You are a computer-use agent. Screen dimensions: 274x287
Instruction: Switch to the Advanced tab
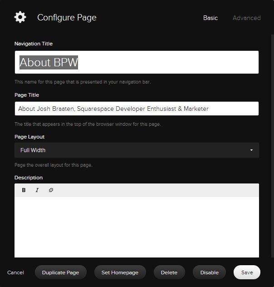[x=247, y=18]
